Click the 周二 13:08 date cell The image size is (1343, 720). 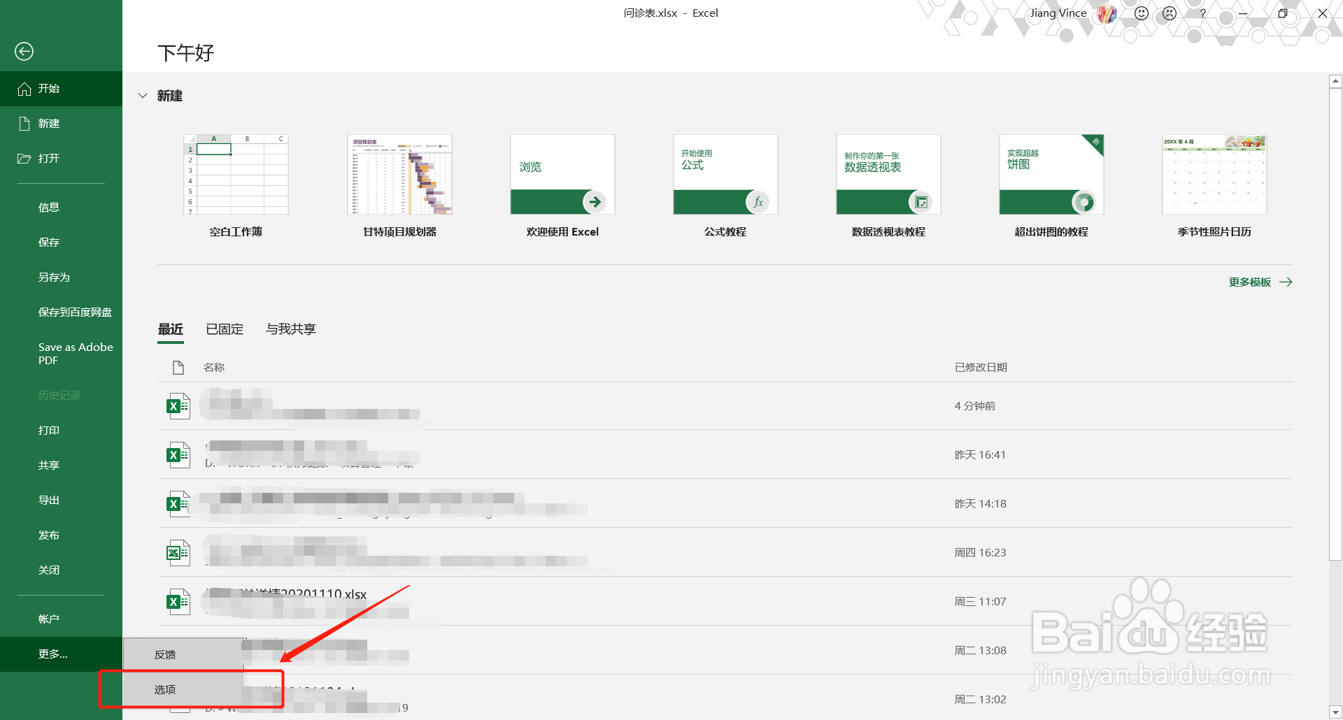click(x=980, y=651)
